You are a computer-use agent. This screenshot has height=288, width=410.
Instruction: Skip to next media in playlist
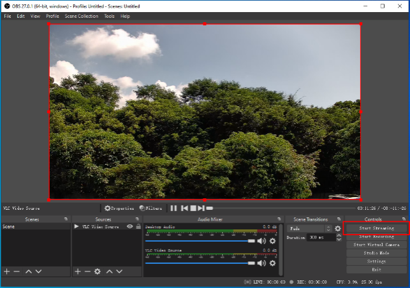(x=201, y=208)
